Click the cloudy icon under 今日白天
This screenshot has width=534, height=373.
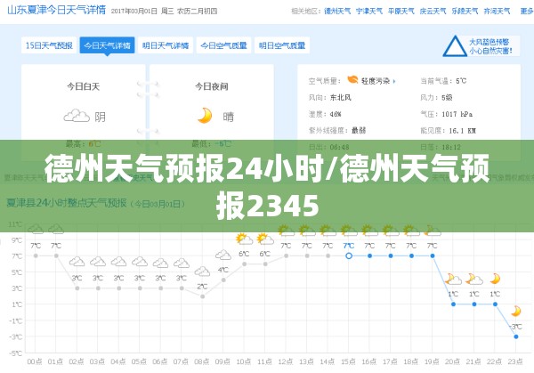click(x=77, y=116)
